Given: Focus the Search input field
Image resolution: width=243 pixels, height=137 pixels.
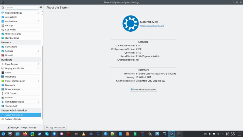Looking at the screenshot, I should tap(22, 7).
